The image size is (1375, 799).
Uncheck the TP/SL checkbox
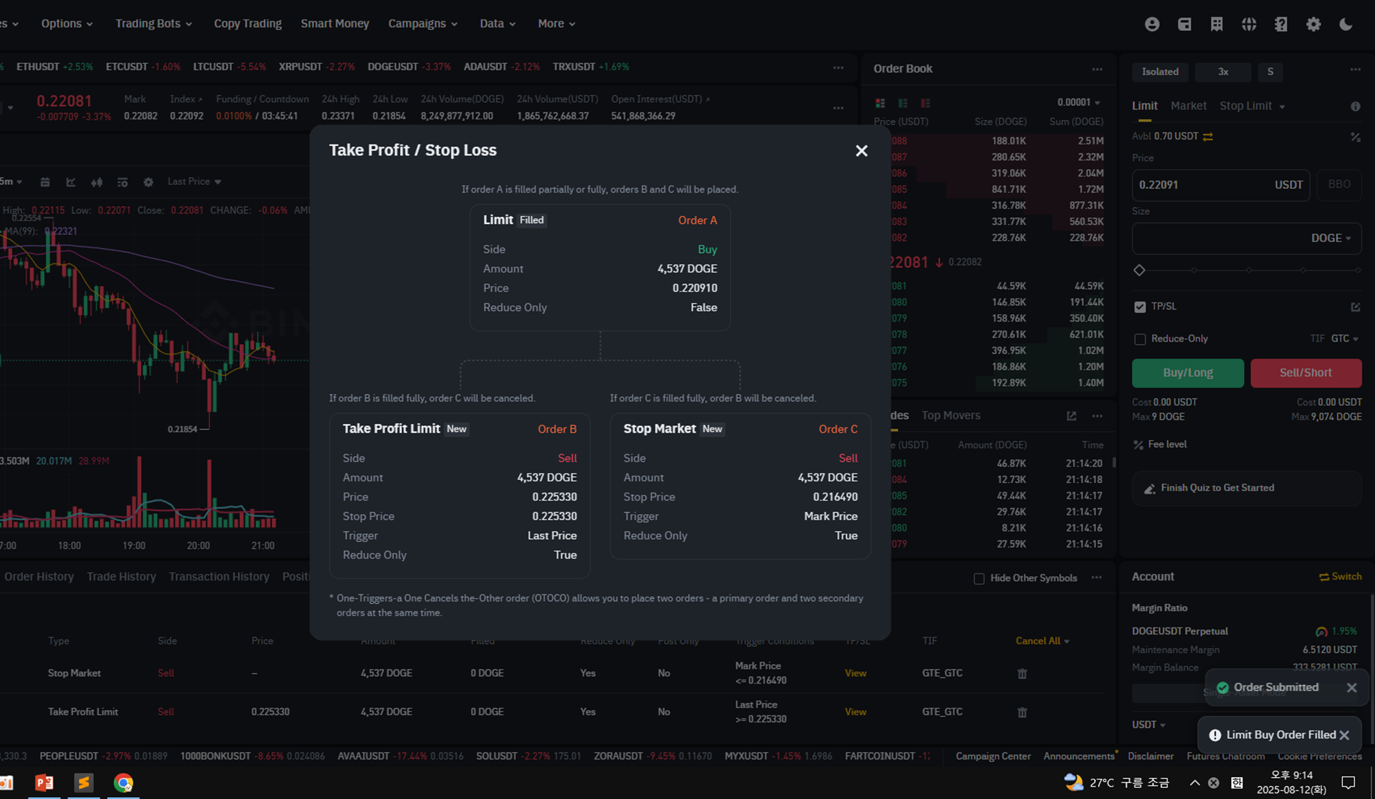pyautogui.click(x=1140, y=306)
